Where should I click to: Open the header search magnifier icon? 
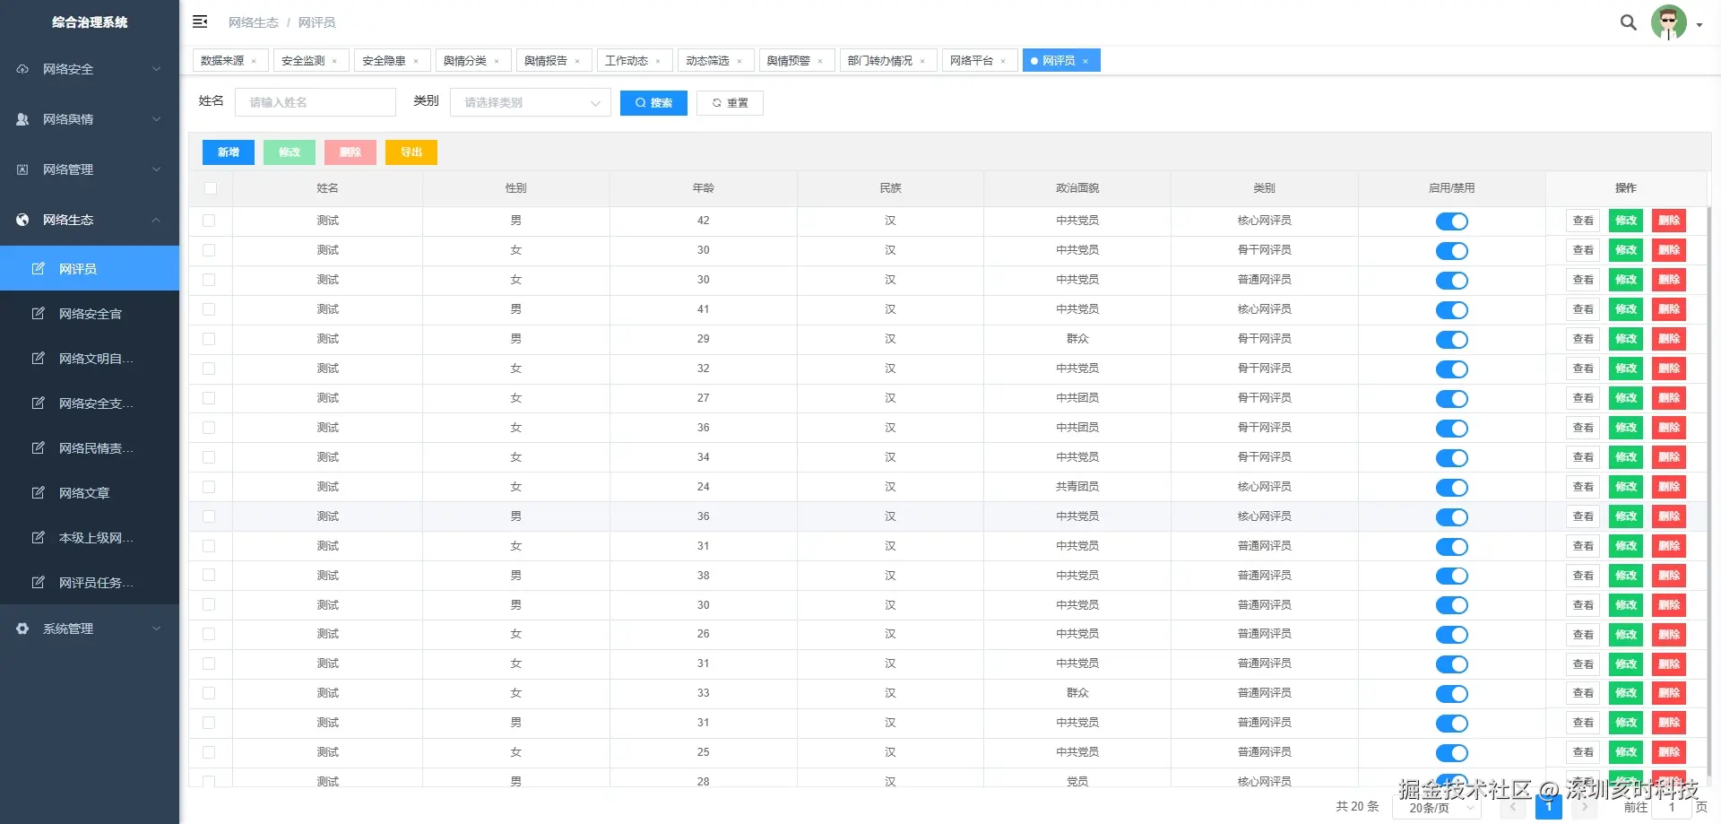(x=1628, y=22)
